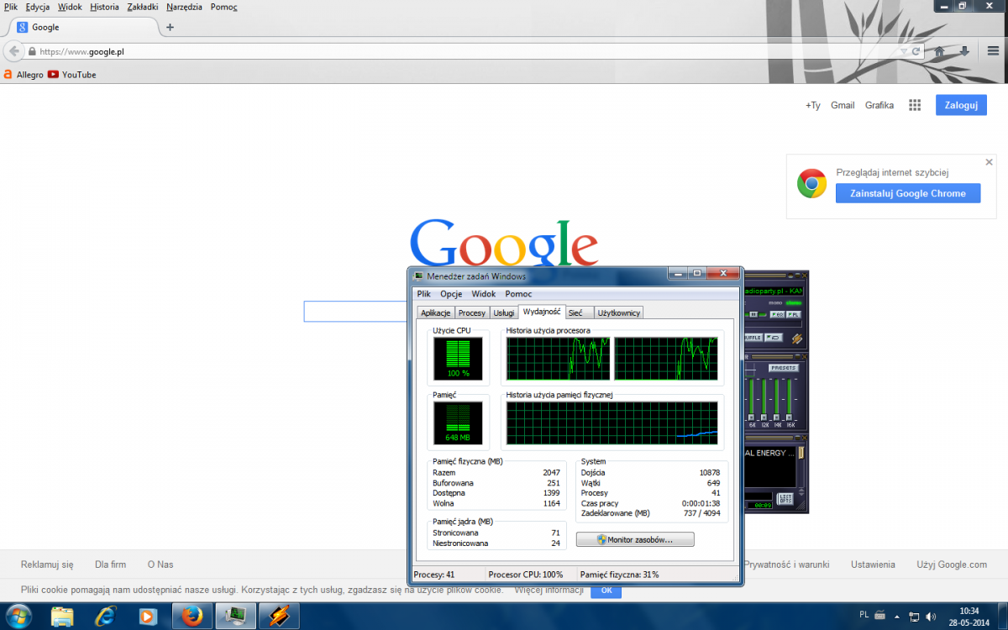This screenshot has width=1008, height=630.
Task: Open Więcej informacji cookie link
Action: point(549,590)
